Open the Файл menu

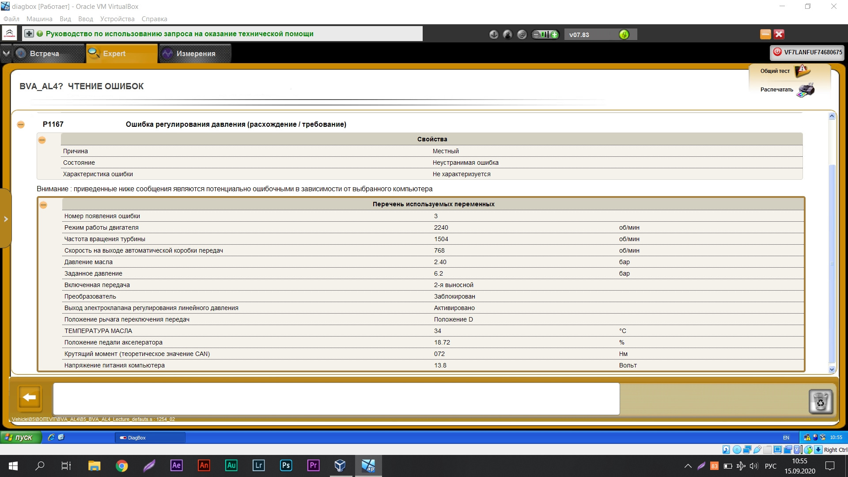click(11, 19)
